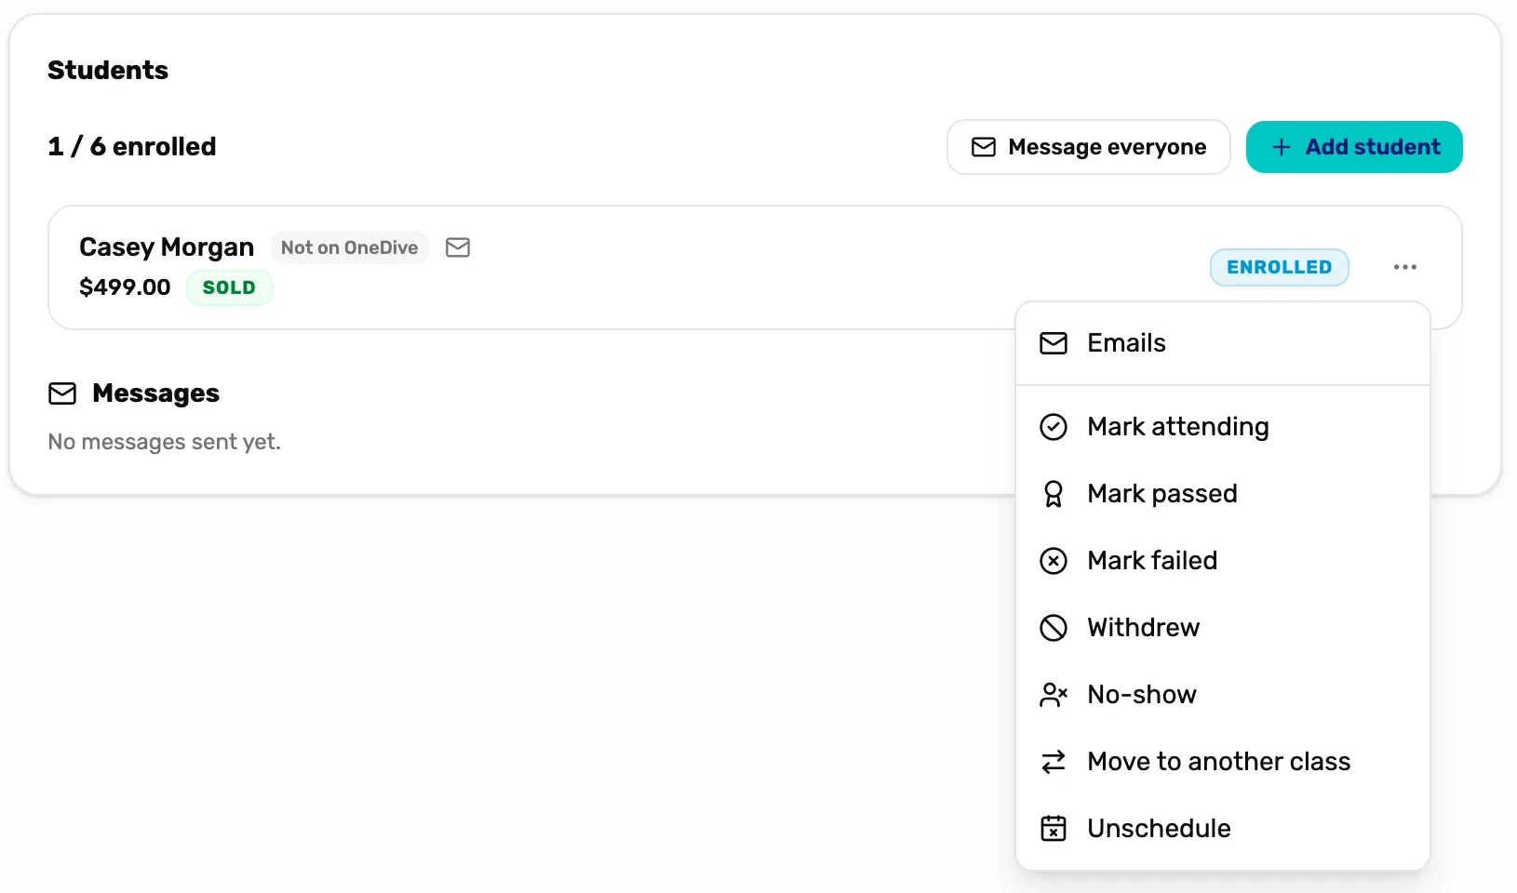Click the Casey Morgan name
1517x893 pixels.
[x=167, y=247]
